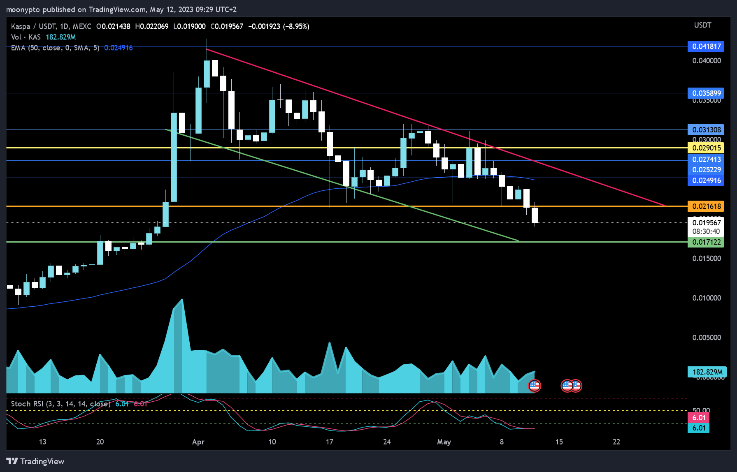Click the TradingView logo at the bottom
737x472 pixels.
coord(35,461)
